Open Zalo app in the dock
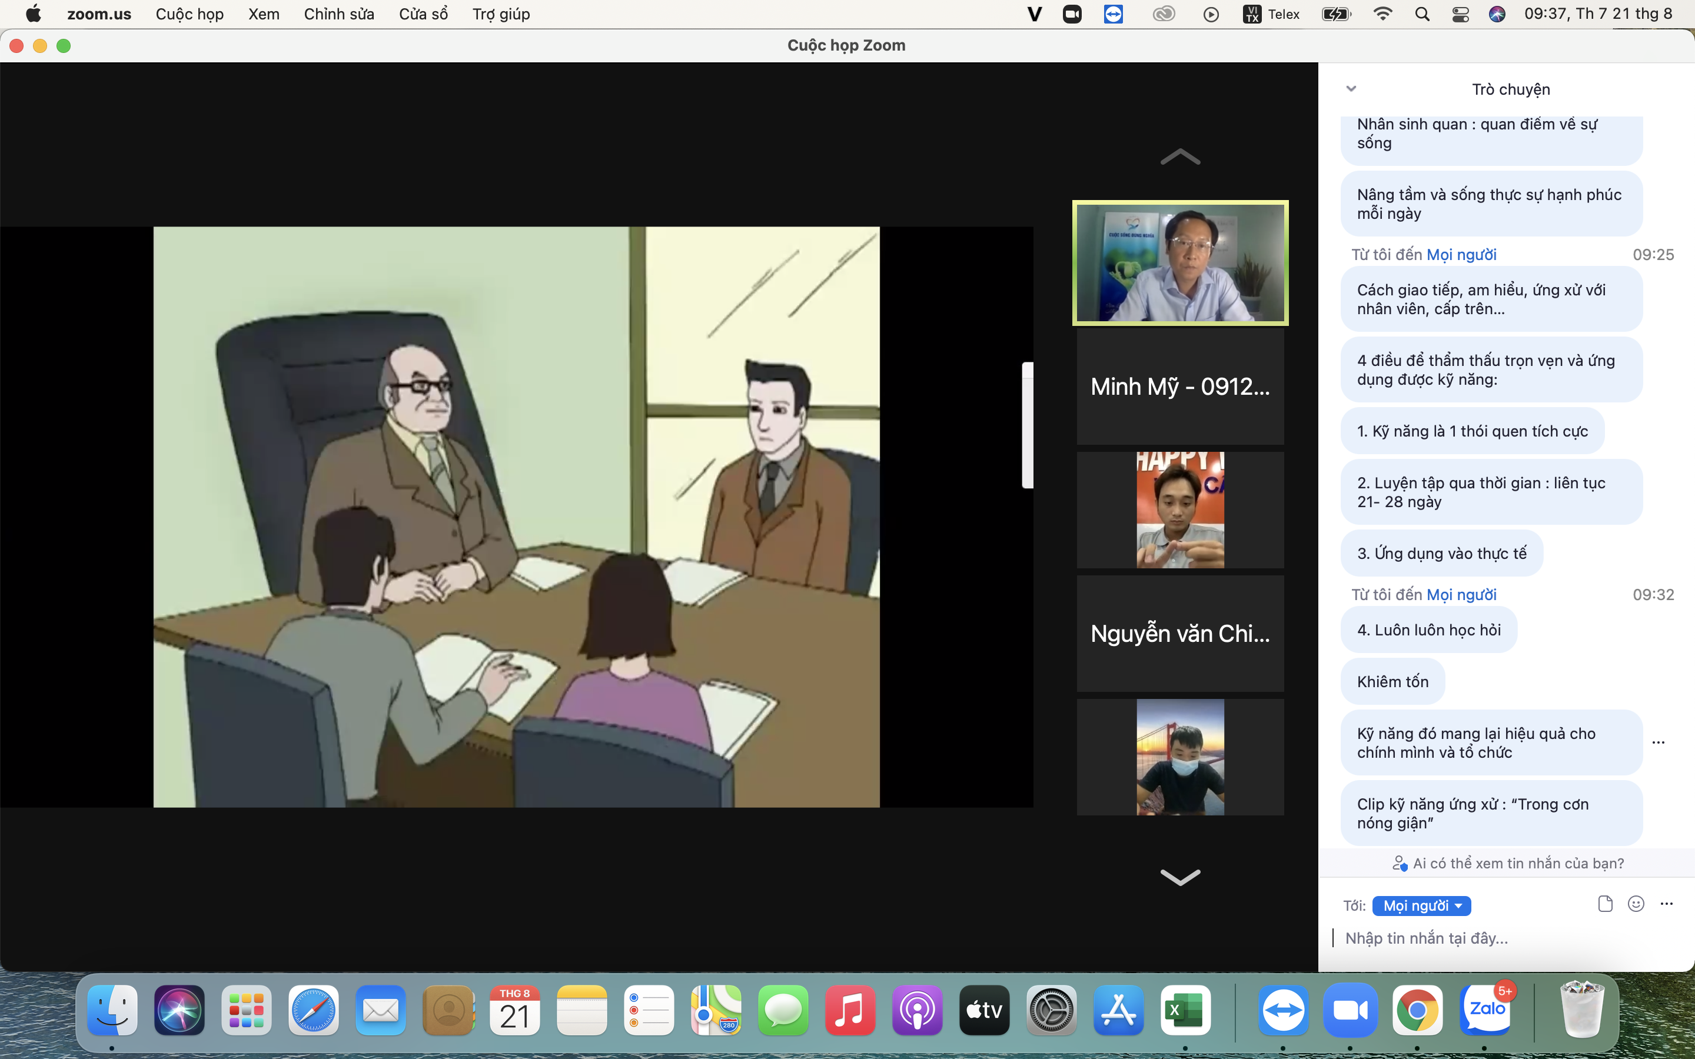The image size is (1695, 1059). pyautogui.click(x=1485, y=1009)
